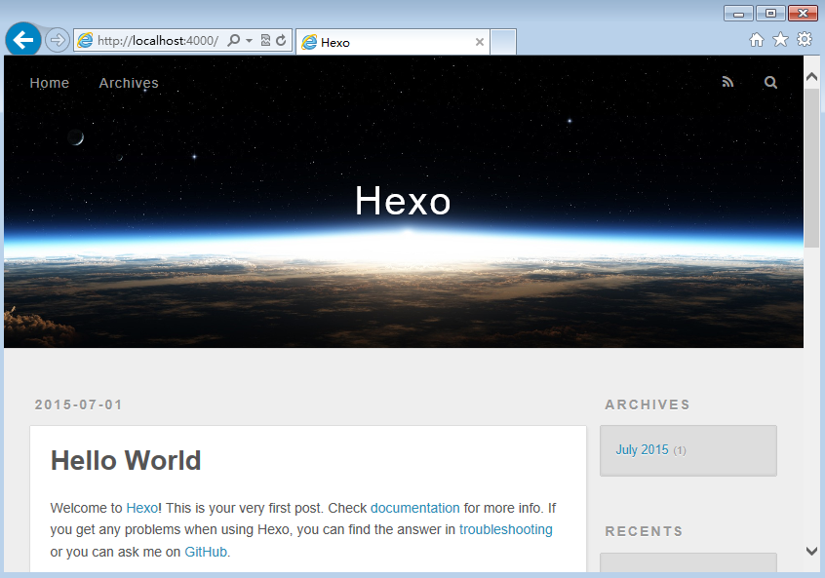Open the troubleshooting link
The image size is (825, 578).
coord(505,529)
